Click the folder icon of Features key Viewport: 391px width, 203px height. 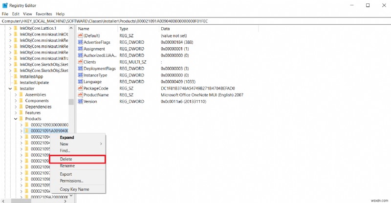pyautogui.click(x=21, y=112)
